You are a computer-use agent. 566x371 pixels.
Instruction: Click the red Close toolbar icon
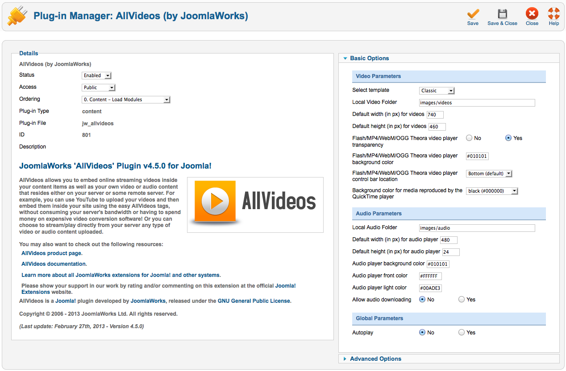[x=532, y=14]
